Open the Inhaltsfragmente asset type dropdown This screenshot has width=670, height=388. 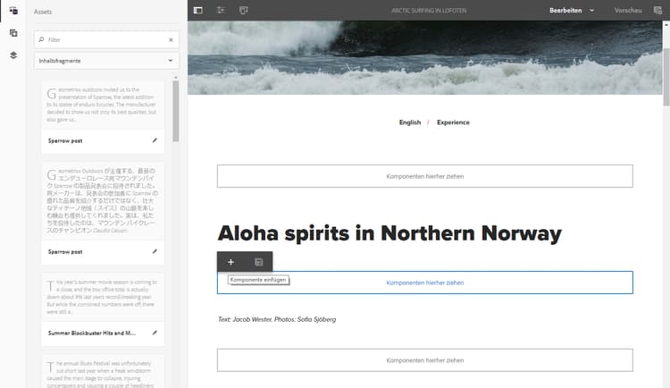point(106,61)
